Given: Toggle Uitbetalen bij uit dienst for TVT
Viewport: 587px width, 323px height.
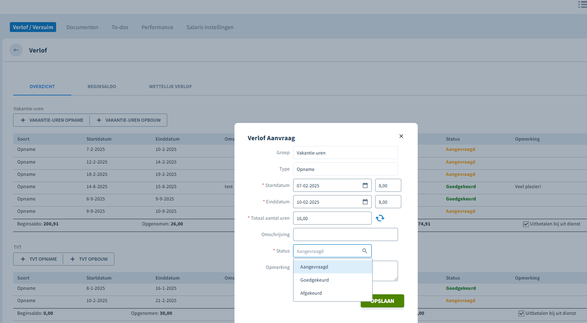Looking at the screenshot, I should coord(521,314).
